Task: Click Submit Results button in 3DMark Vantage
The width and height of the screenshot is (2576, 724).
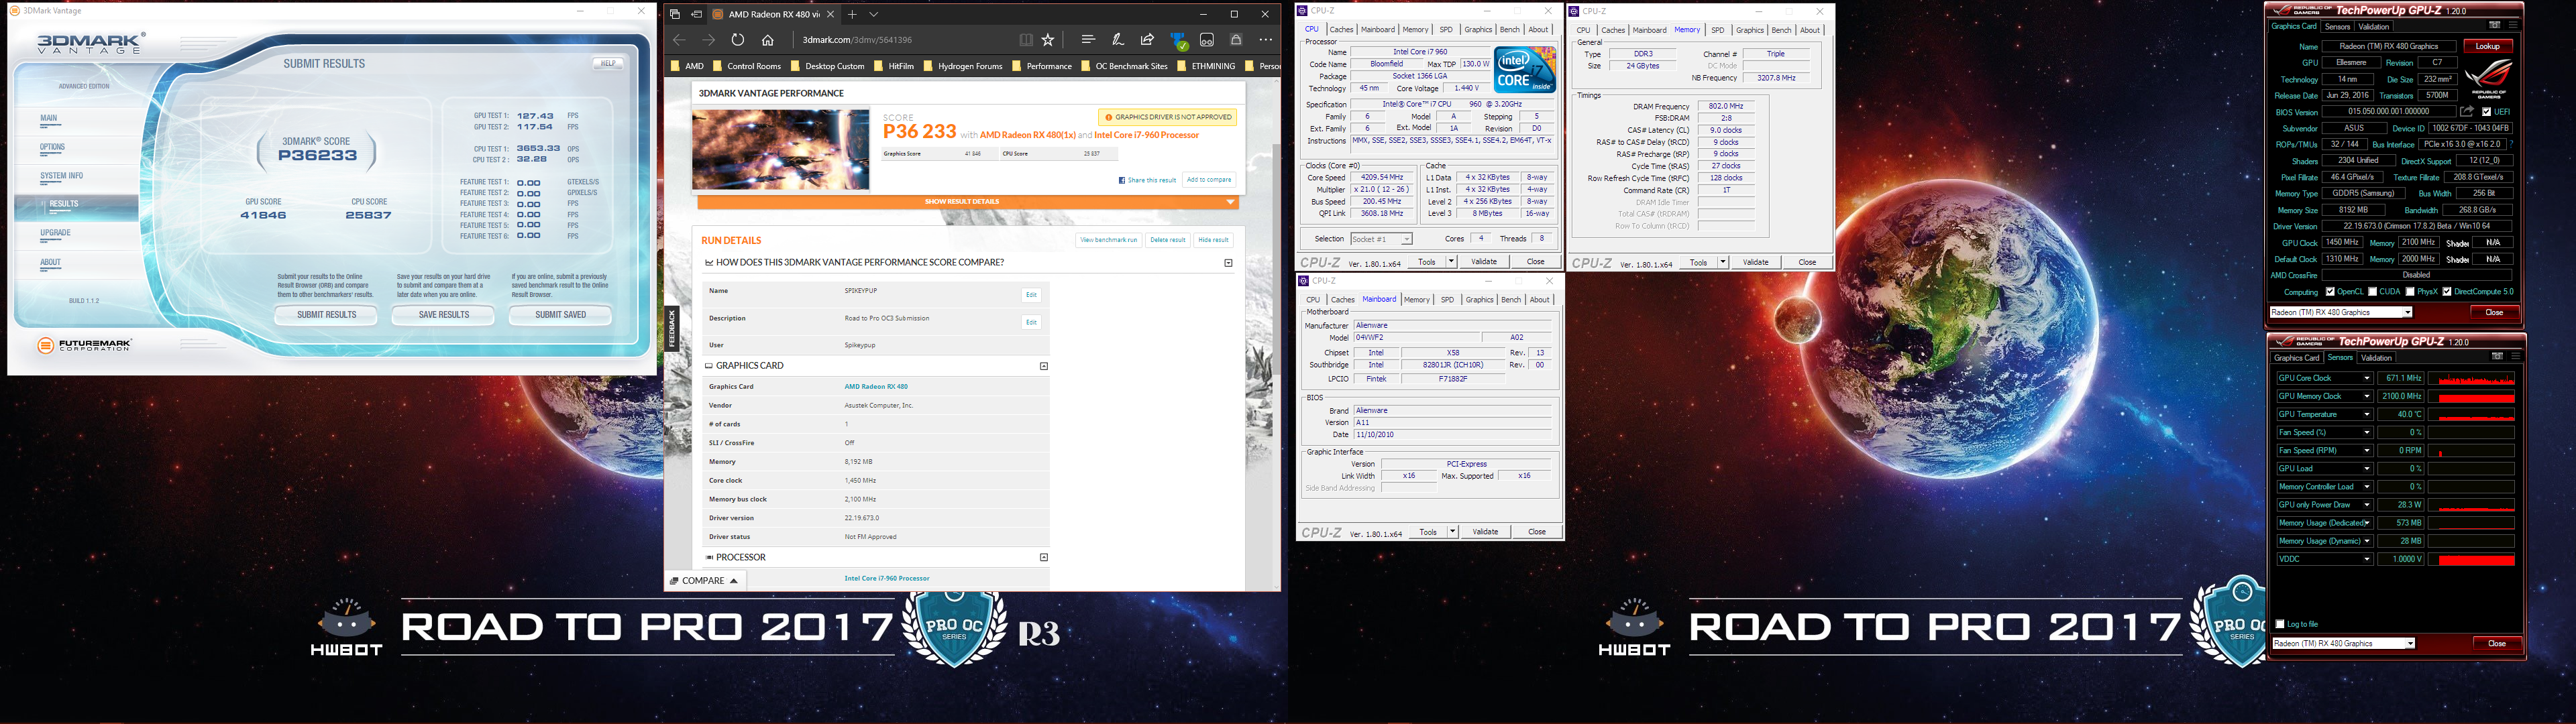Action: tap(326, 315)
